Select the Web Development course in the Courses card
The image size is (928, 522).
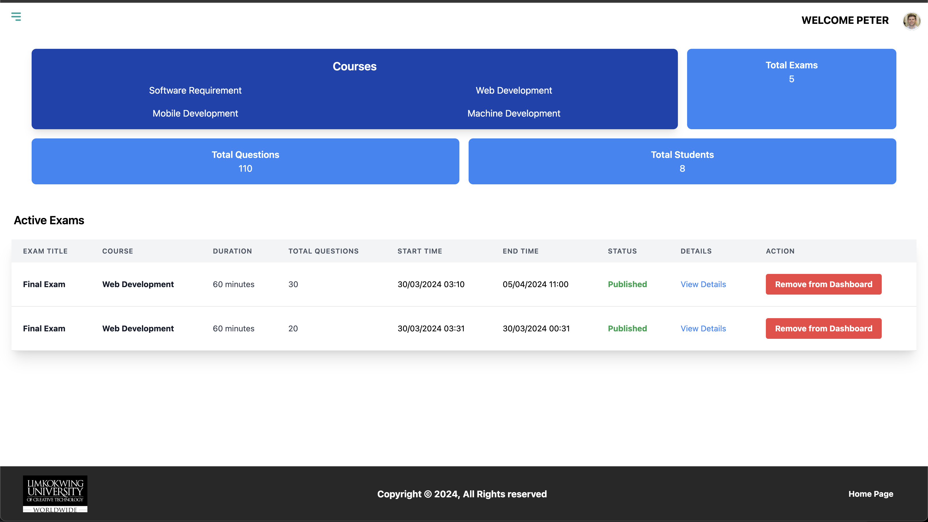[x=513, y=90]
